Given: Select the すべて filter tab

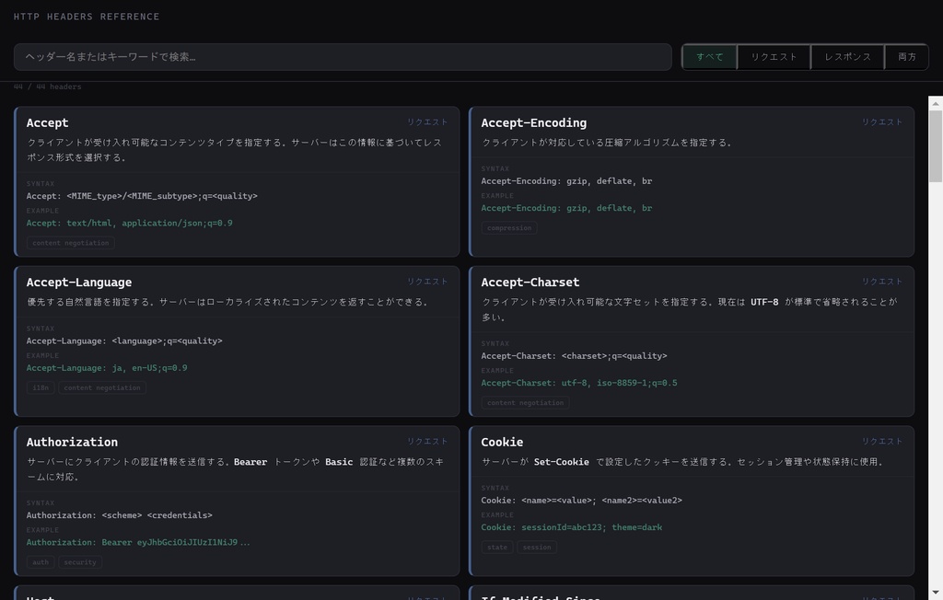Looking at the screenshot, I should click(x=710, y=57).
